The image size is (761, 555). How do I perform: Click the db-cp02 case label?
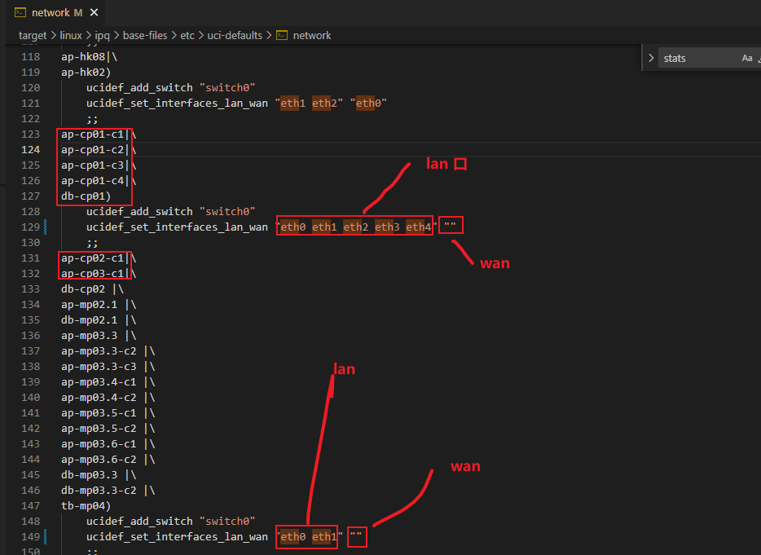pyautogui.click(x=83, y=289)
